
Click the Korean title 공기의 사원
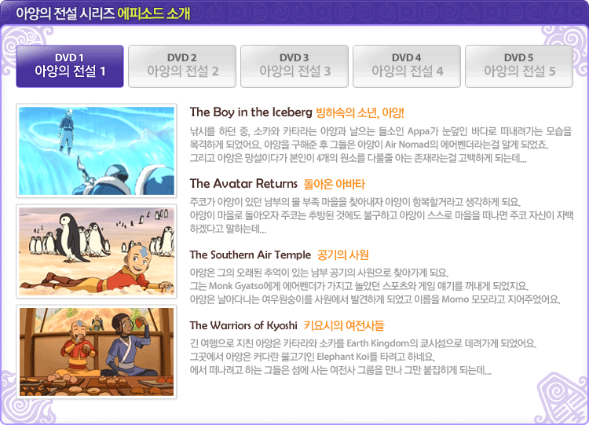[343, 255]
